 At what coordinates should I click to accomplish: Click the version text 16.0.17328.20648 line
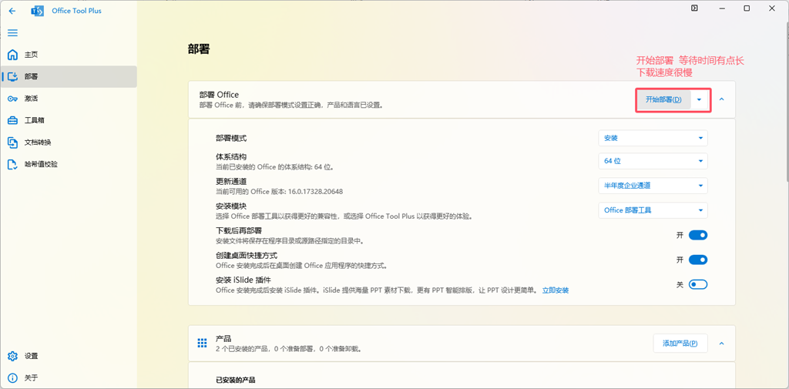click(279, 192)
